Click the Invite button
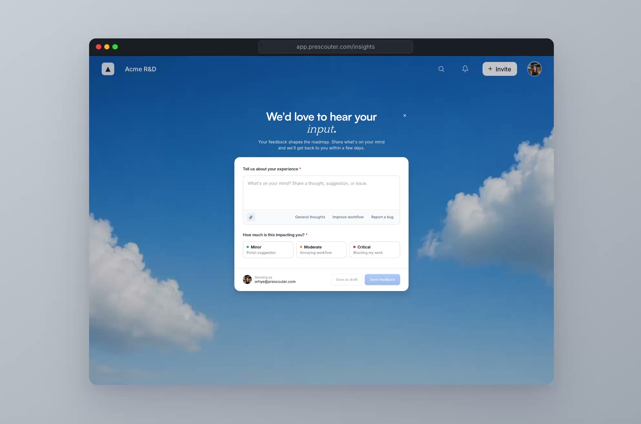Screen dimensions: 641x424 [x=500, y=69]
